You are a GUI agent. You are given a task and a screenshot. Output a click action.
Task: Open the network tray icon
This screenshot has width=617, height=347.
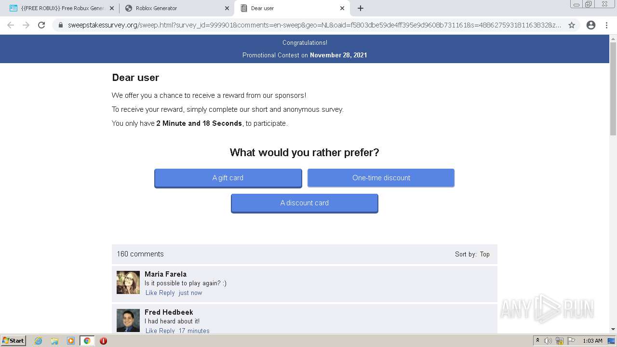click(x=560, y=341)
